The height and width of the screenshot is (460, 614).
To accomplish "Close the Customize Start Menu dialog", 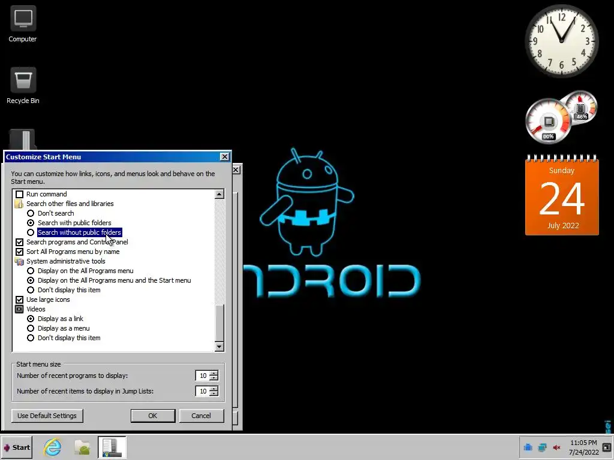I will pyautogui.click(x=224, y=157).
